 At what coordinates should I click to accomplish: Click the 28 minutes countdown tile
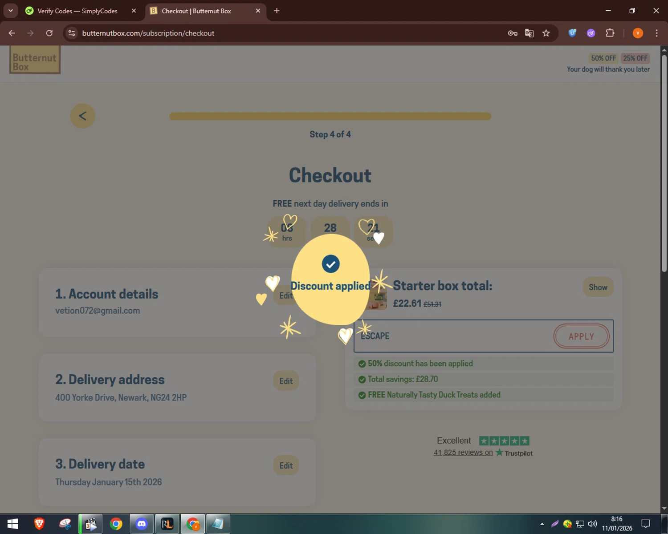coord(330,231)
